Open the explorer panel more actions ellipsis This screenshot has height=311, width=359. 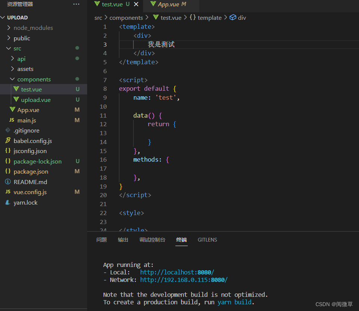coord(76,4)
